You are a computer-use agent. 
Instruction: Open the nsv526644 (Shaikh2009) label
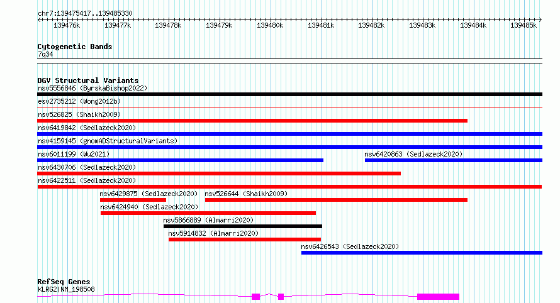246,194
